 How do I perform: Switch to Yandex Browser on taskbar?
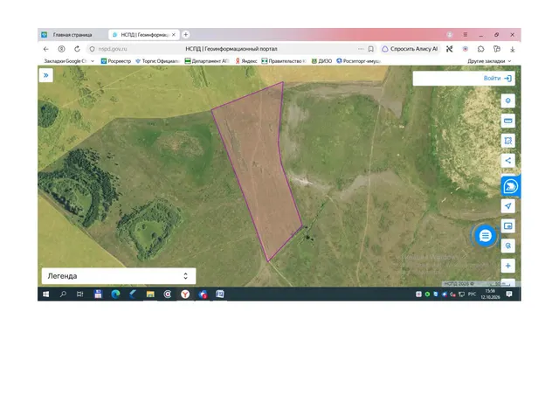(x=185, y=294)
